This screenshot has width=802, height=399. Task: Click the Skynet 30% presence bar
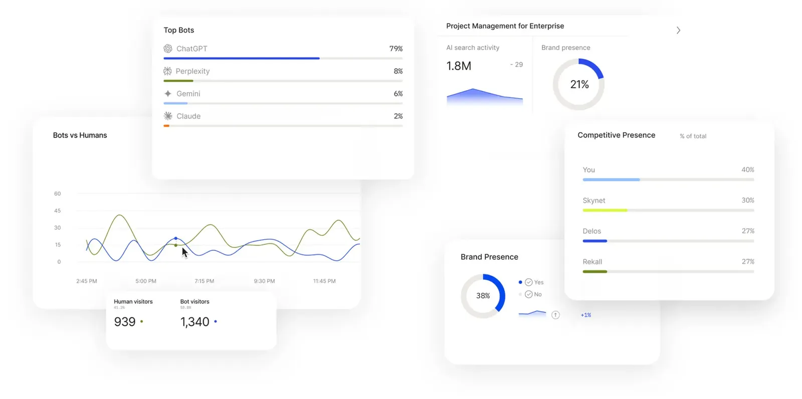click(x=668, y=210)
